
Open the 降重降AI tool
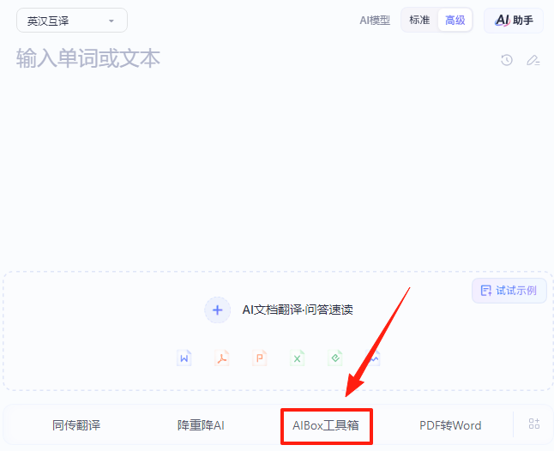pos(201,425)
